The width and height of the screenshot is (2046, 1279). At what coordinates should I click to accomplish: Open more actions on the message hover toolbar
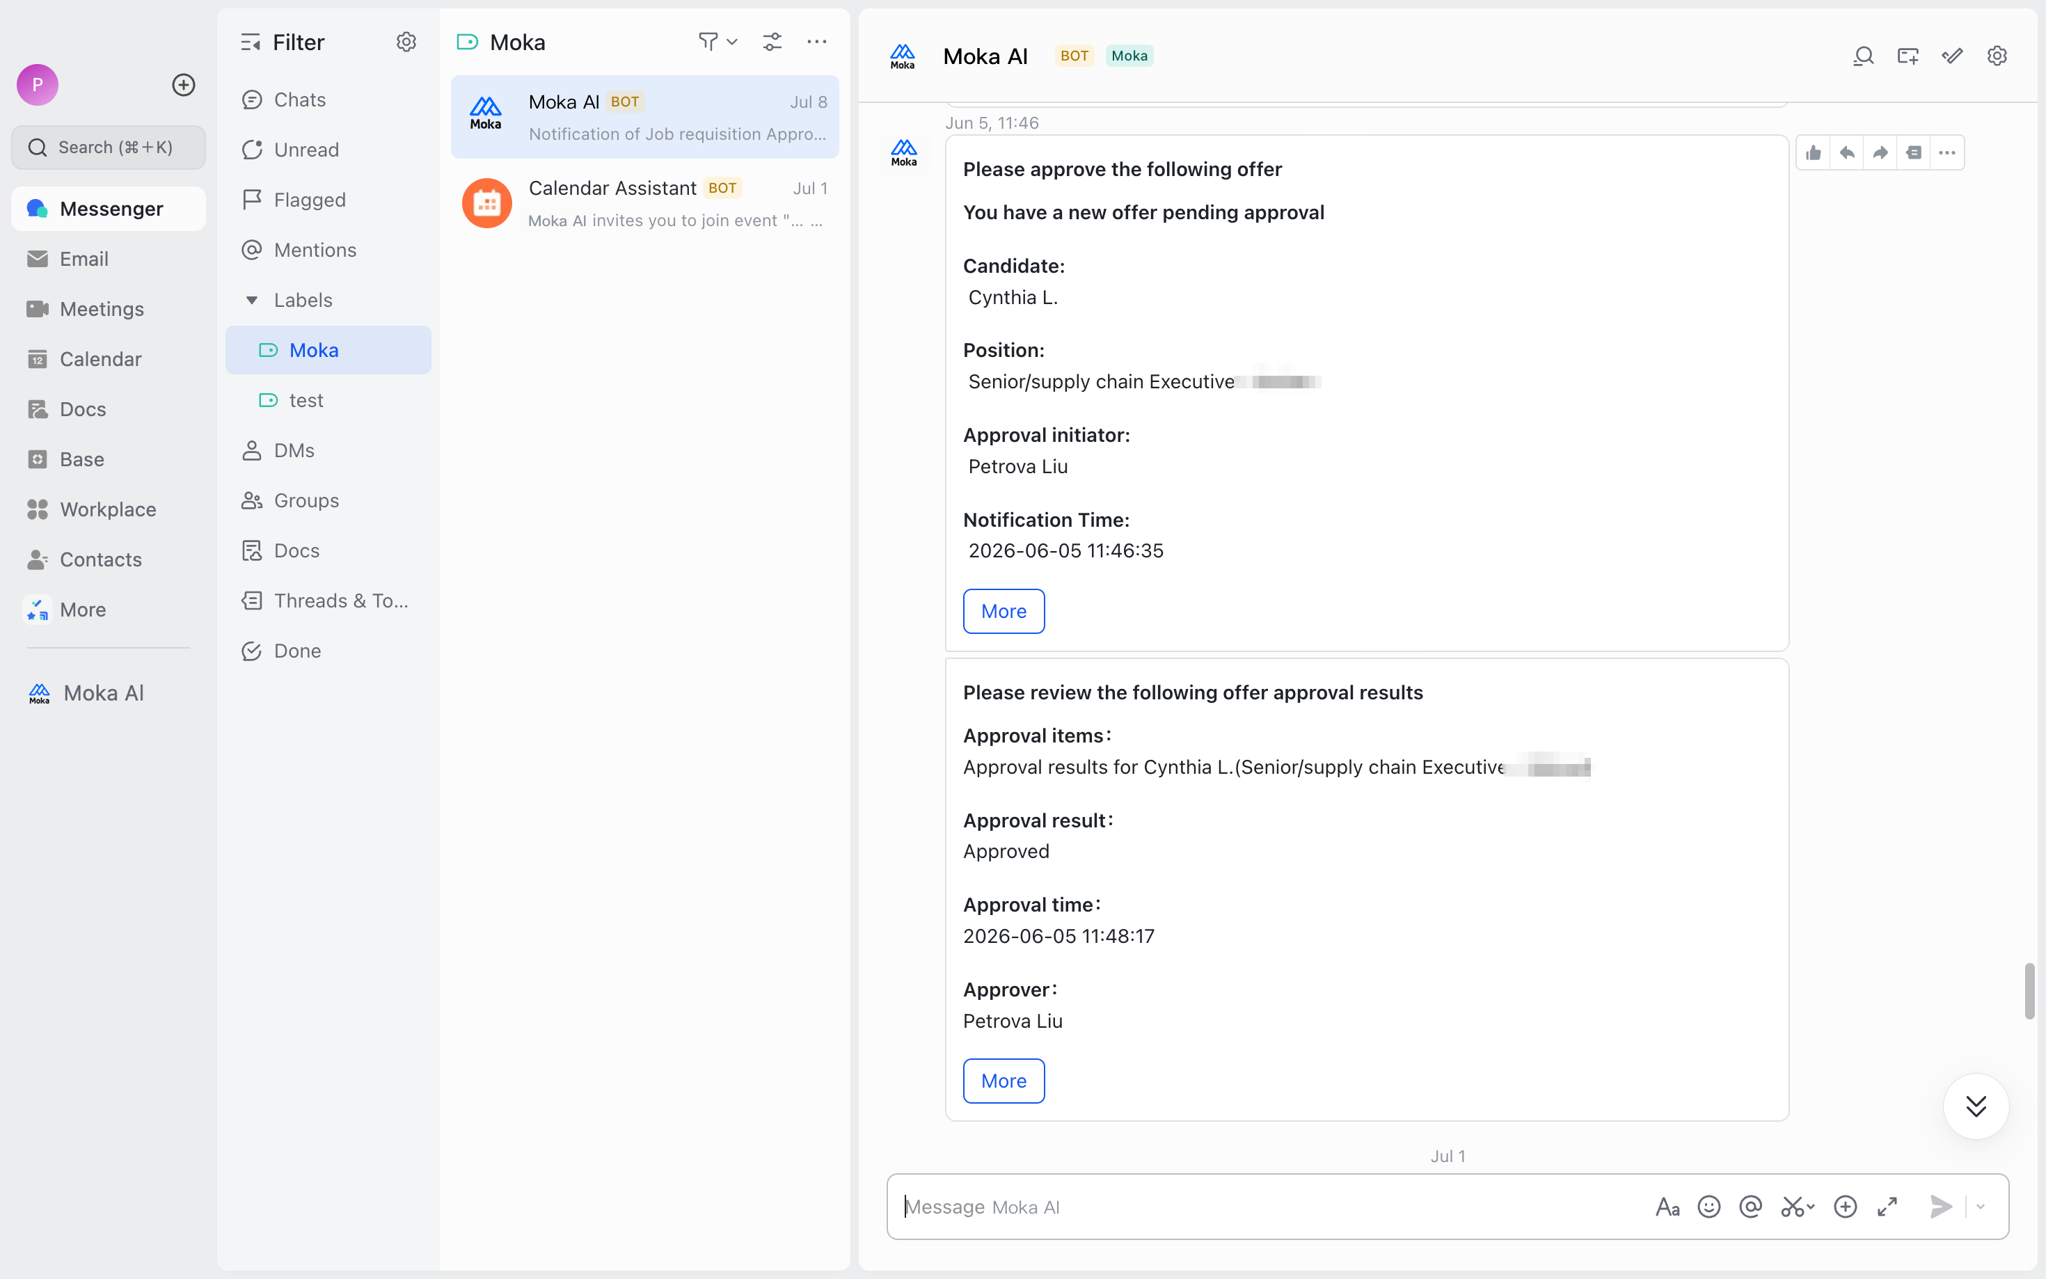[x=1947, y=153]
